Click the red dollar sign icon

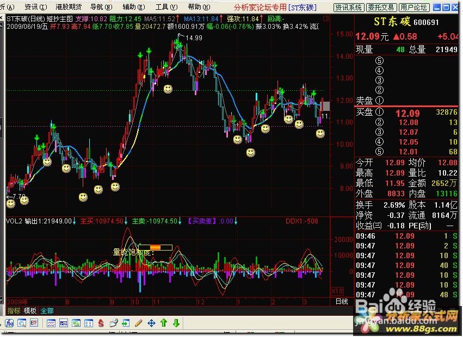100,323
